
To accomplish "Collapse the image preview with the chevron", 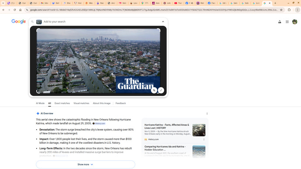I will [163, 22].
